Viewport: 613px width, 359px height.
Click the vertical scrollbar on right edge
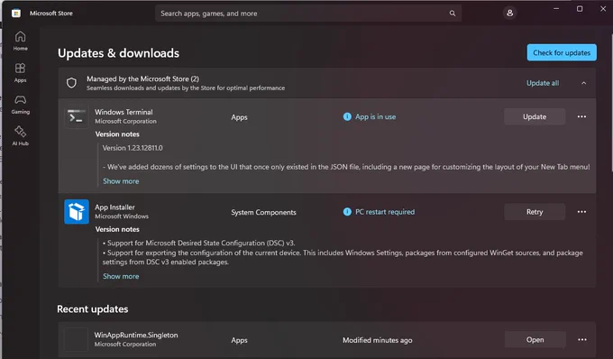(x=611, y=102)
